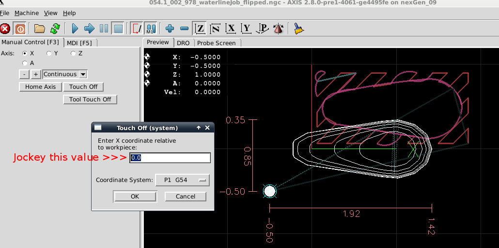
Task: Switch to the DRO tab
Action: coord(183,43)
